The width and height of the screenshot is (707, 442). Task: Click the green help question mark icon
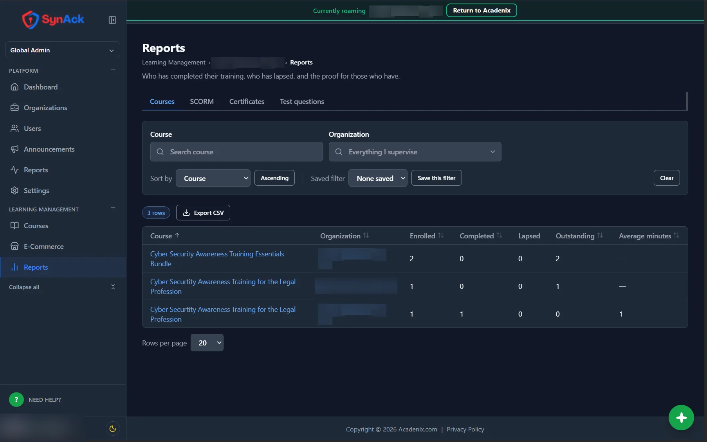click(16, 399)
